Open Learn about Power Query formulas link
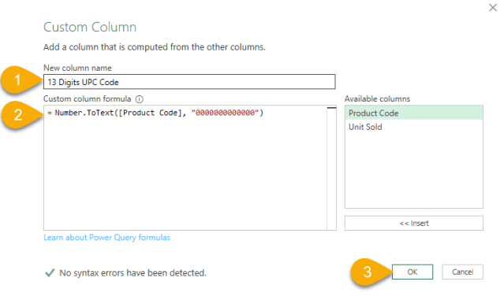This screenshot has width=504, height=300. coord(106,238)
